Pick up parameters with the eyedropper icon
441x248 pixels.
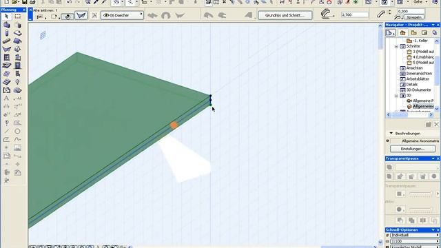click(96, 2)
